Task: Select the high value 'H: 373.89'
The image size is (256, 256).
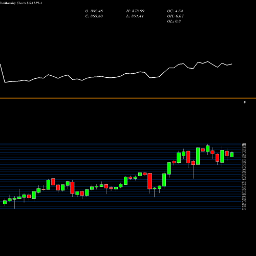Action: click(x=135, y=11)
